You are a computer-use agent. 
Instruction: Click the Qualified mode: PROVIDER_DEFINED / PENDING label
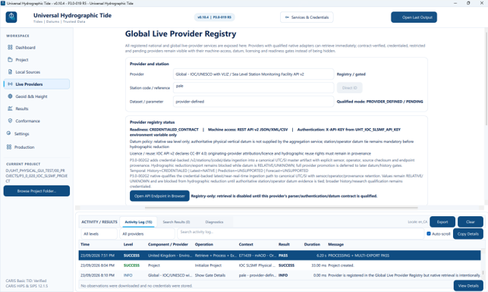[x=379, y=102]
